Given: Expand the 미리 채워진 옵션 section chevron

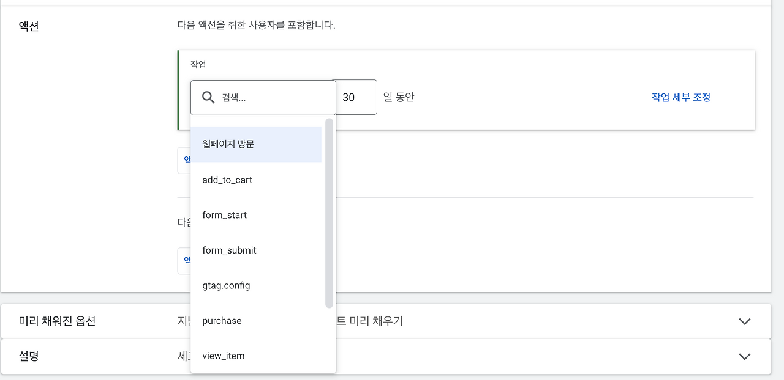Looking at the screenshot, I should coord(745,321).
